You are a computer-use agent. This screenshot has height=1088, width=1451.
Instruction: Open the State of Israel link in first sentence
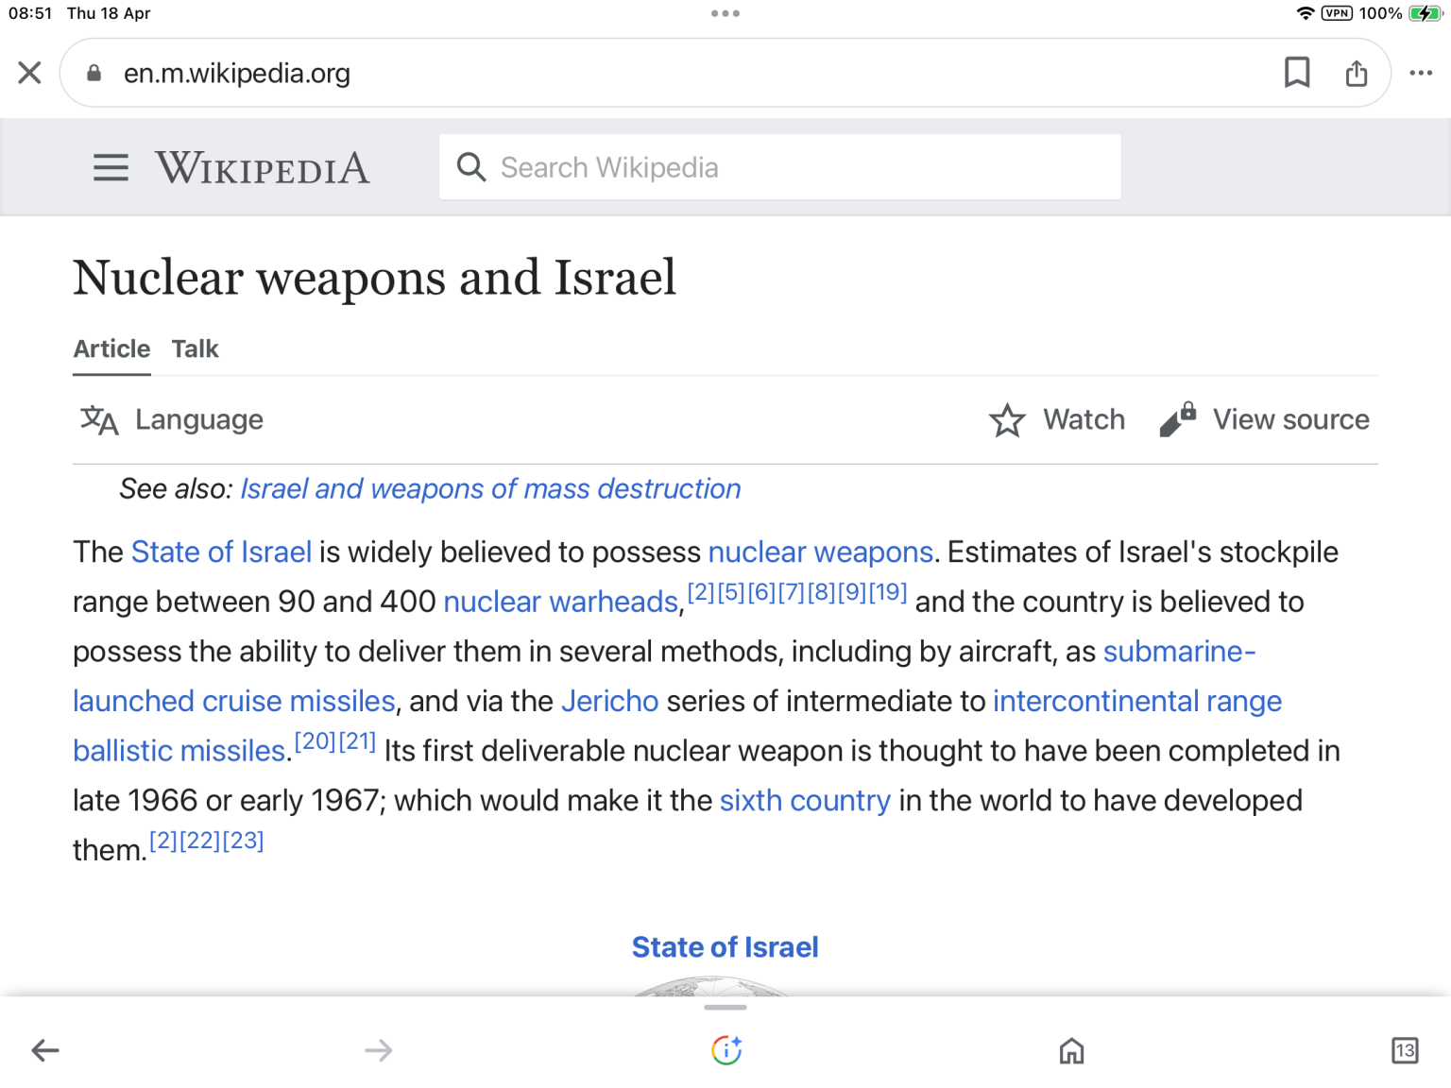tap(221, 552)
